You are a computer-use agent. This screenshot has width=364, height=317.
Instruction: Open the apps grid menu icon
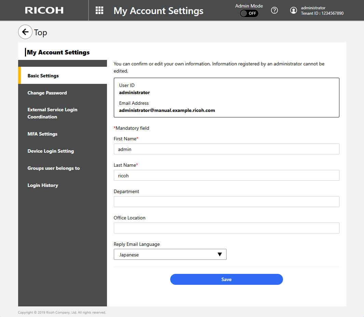pyautogui.click(x=99, y=10)
